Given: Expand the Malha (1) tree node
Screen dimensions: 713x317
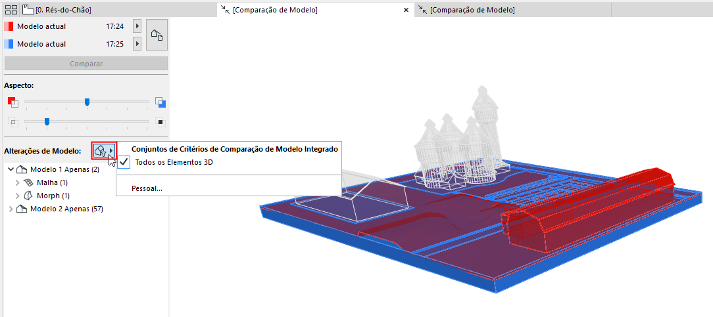Looking at the screenshot, I should click(18, 182).
